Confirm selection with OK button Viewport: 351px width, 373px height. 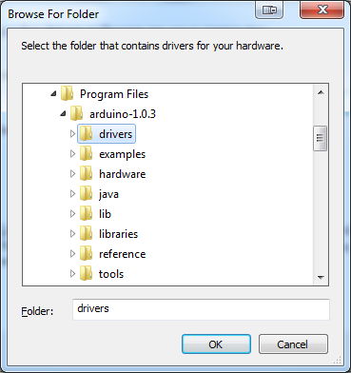(x=216, y=344)
